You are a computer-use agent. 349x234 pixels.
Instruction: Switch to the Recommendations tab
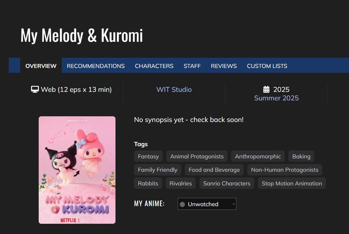tap(96, 66)
